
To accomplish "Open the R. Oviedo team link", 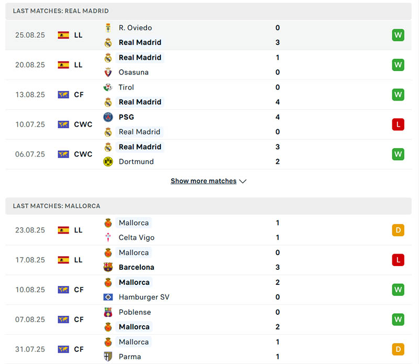I will [x=135, y=28].
